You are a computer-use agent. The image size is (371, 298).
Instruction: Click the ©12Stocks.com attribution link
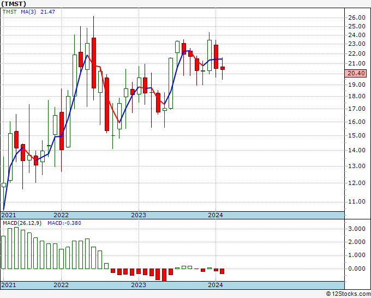pyautogui.click(x=348, y=294)
